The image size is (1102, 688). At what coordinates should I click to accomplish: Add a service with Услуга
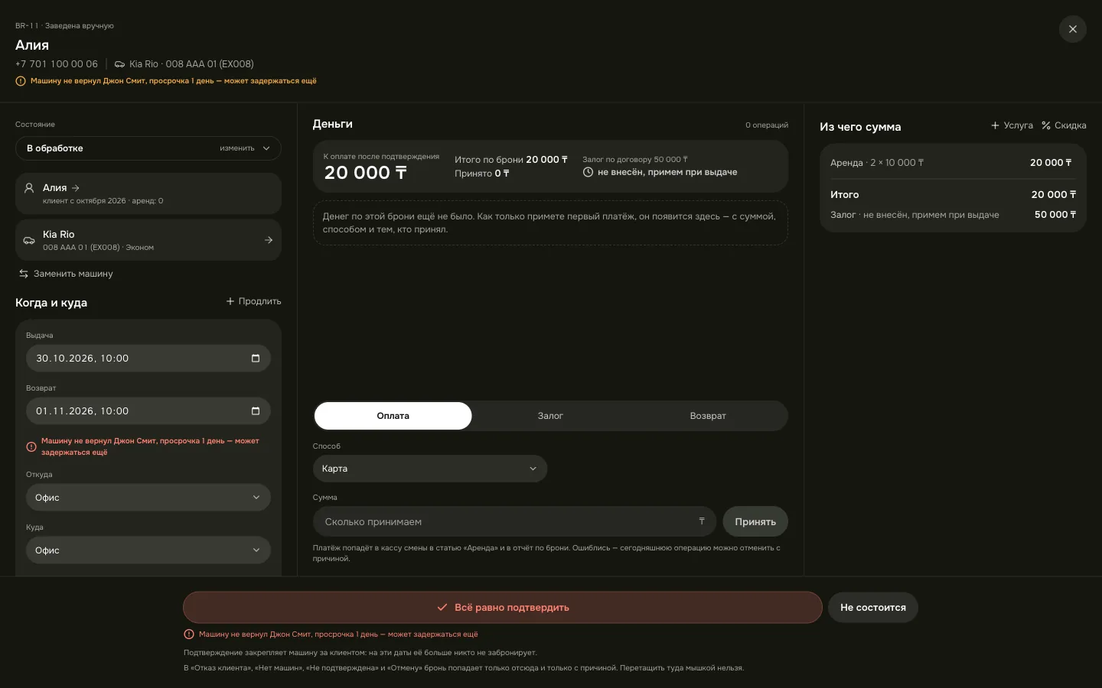click(1012, 125)
